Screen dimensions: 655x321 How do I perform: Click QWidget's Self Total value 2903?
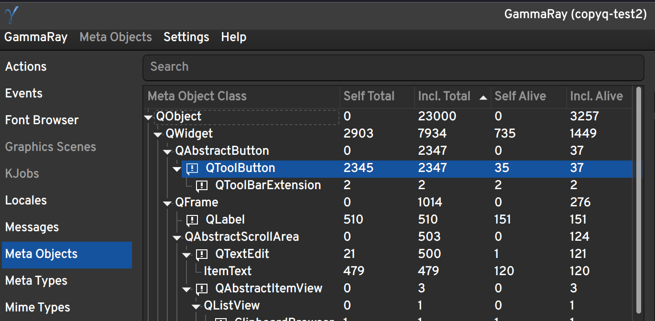pos(358,134)
